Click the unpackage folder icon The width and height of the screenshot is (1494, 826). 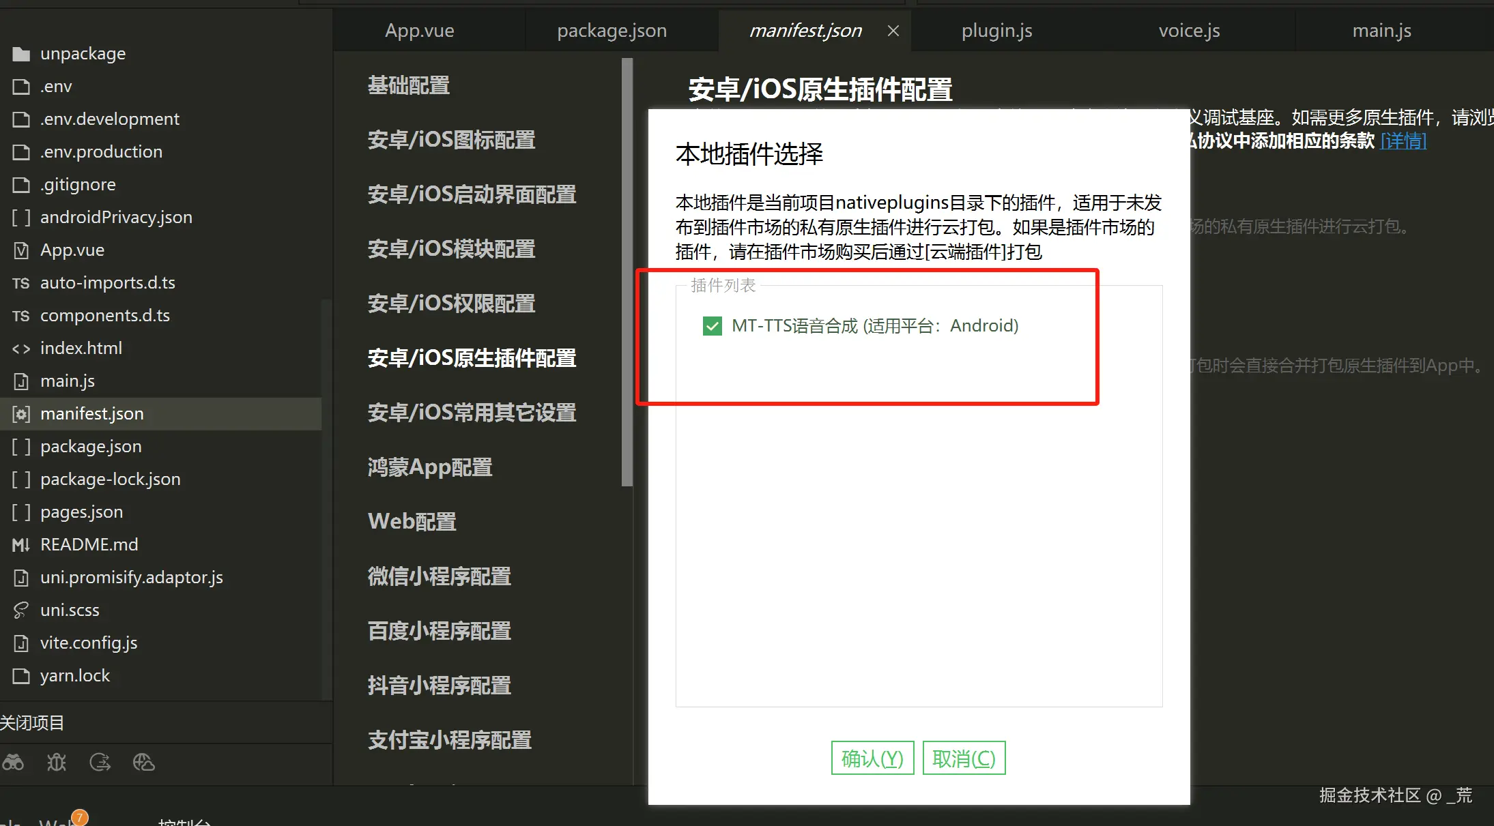click(x=21, y=54)
